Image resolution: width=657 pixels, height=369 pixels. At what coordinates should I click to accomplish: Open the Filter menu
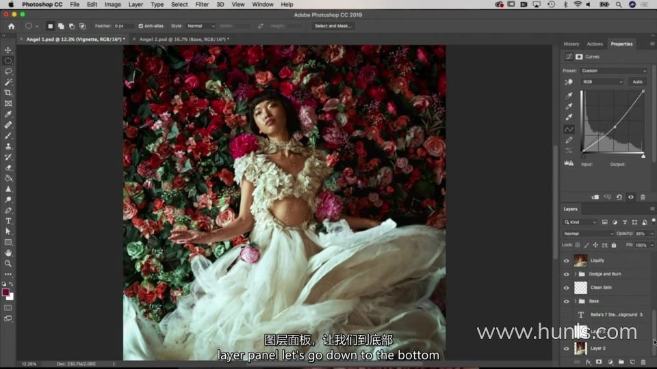click(202, 4)
